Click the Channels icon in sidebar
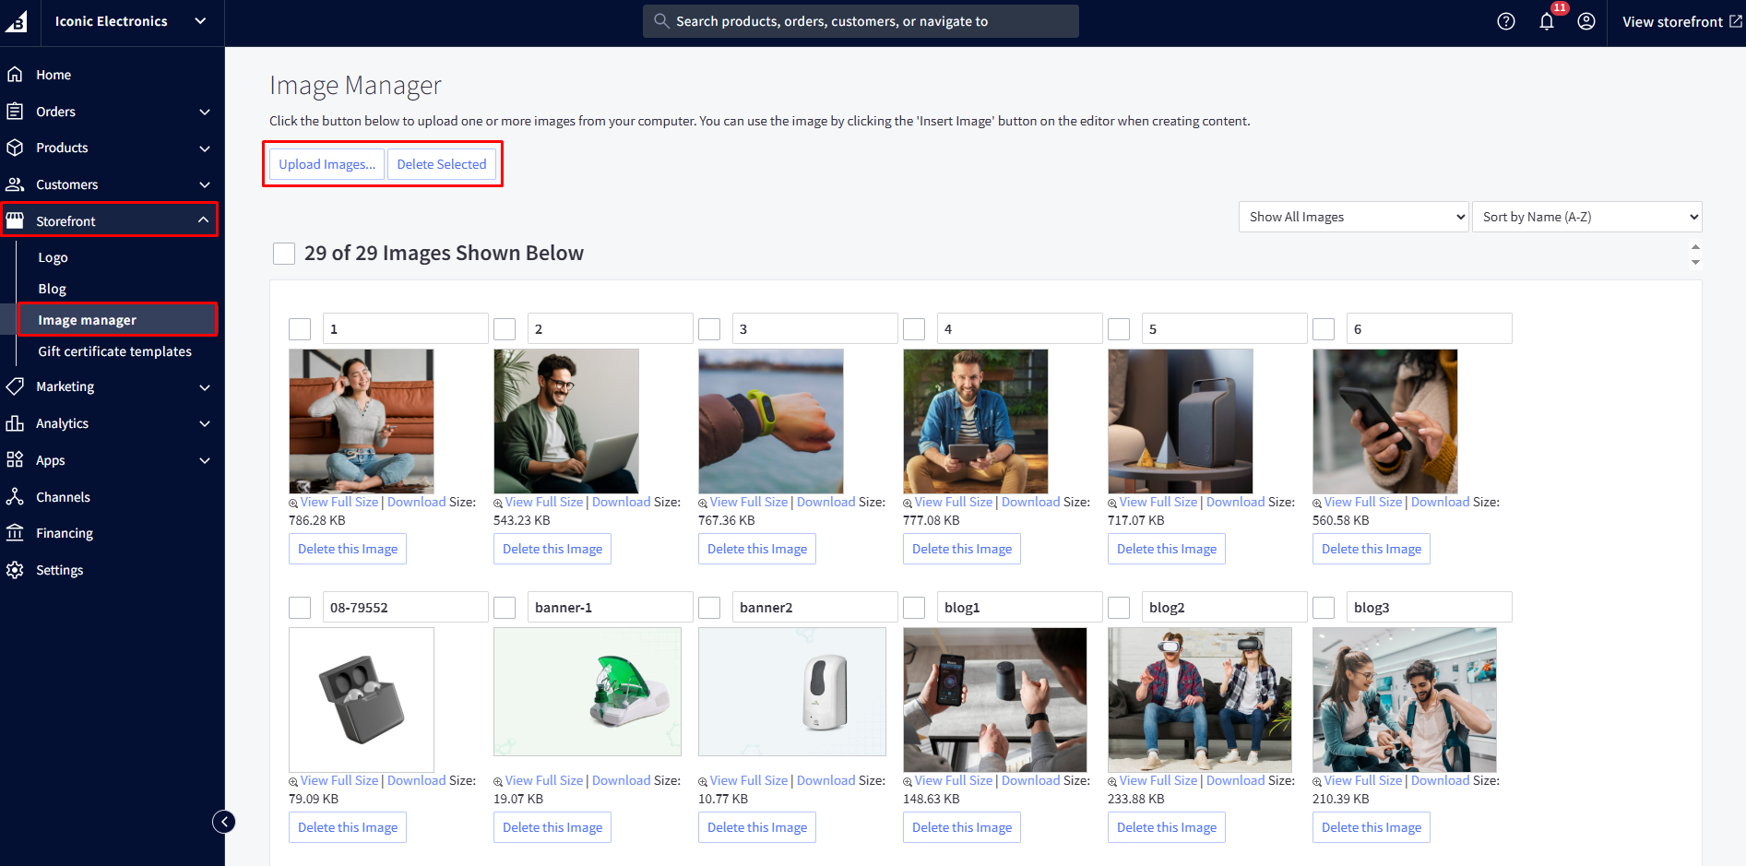 tap(15, 497)
